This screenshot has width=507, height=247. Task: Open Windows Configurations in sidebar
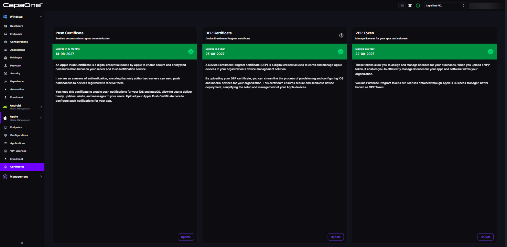point(22,42)
